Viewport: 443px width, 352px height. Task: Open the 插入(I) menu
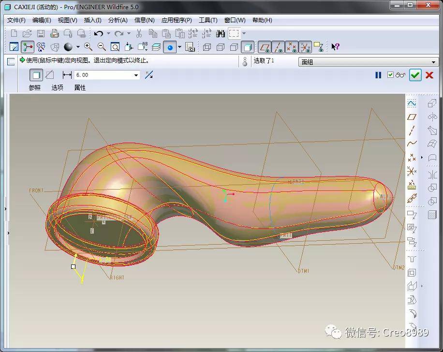click(93, 20)
